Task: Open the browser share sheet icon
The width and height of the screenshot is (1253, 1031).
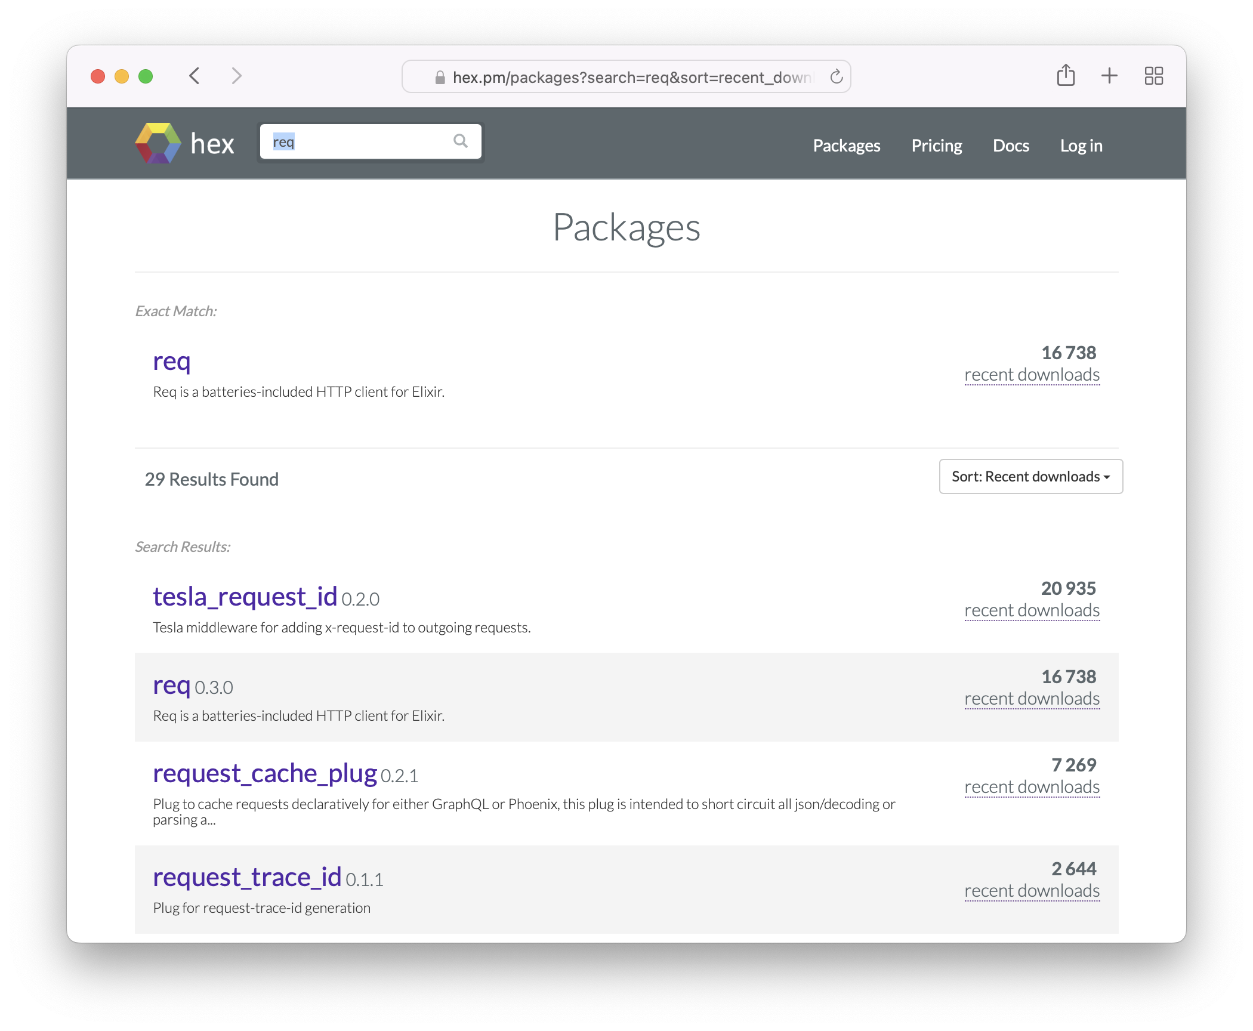Action: [x=1066, y=76]
